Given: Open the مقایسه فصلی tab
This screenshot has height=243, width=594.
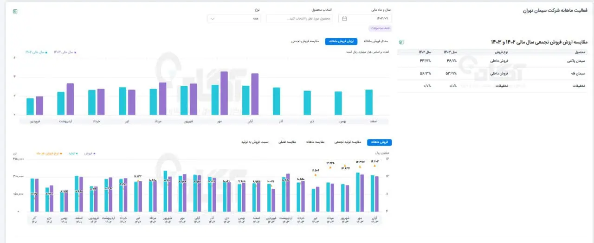Looking at the screenshot, I should pos(287,142).
